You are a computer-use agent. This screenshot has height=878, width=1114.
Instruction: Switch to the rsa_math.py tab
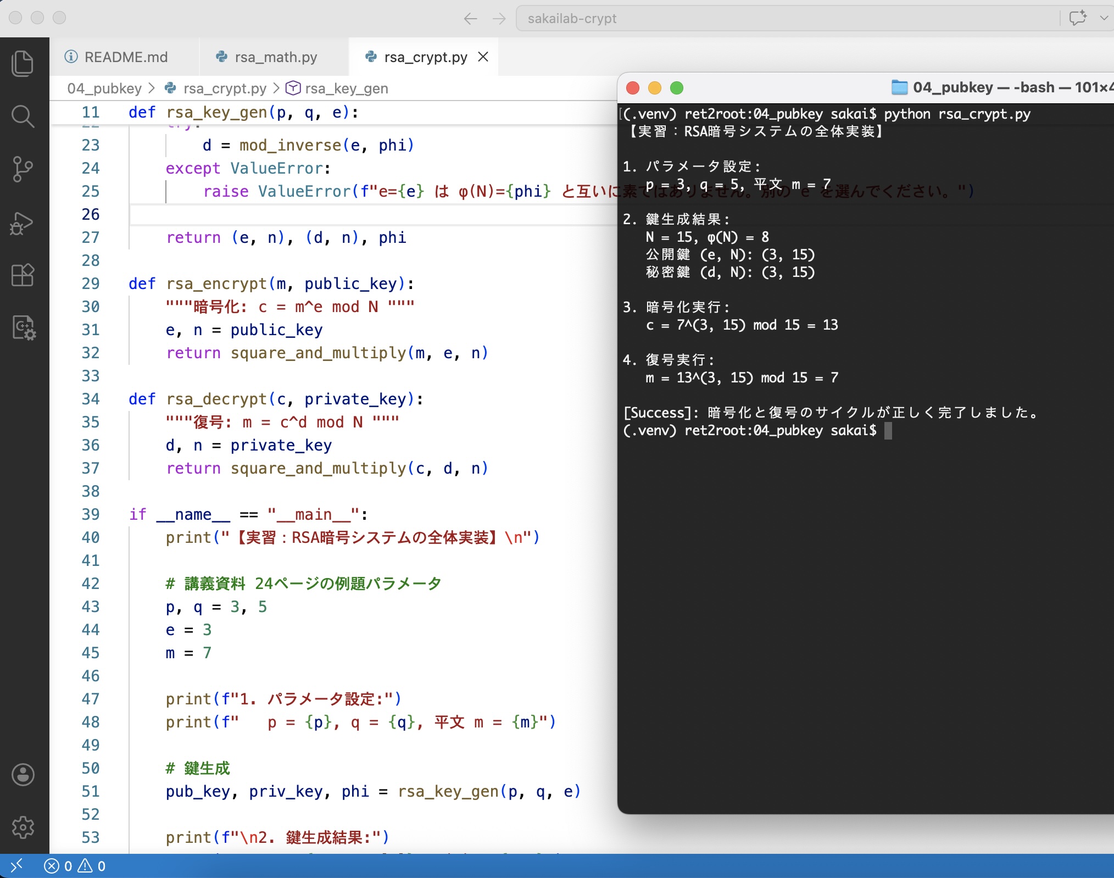coord(275,57)
